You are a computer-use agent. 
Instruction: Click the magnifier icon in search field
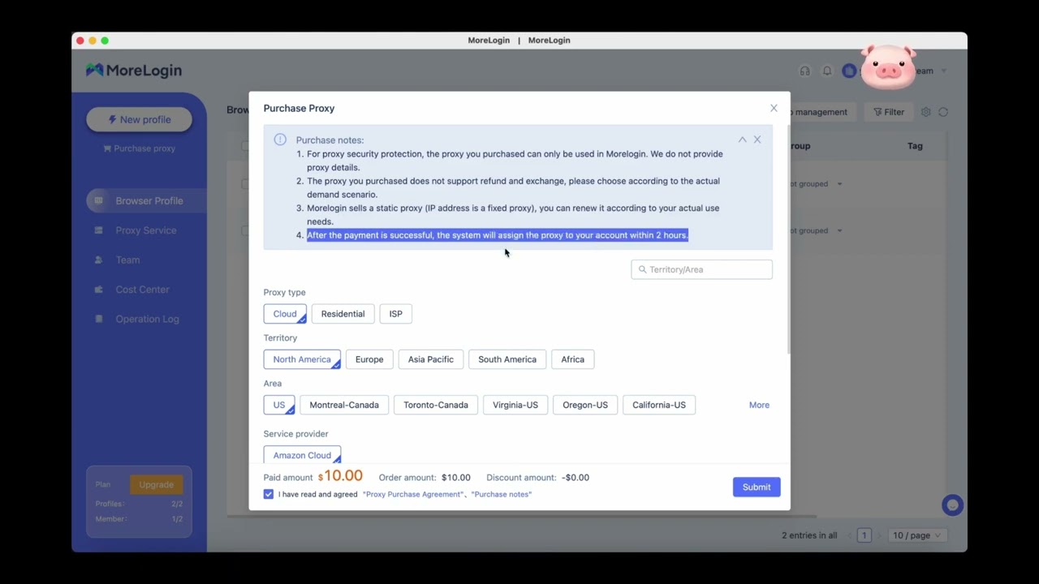[x=642, y=269]
